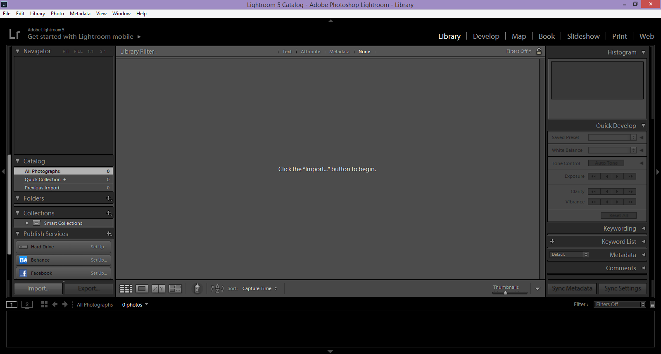Screen dimensions: 661x354
Task: Select Quick Collection in Catalog
Action: coord(43,179)
